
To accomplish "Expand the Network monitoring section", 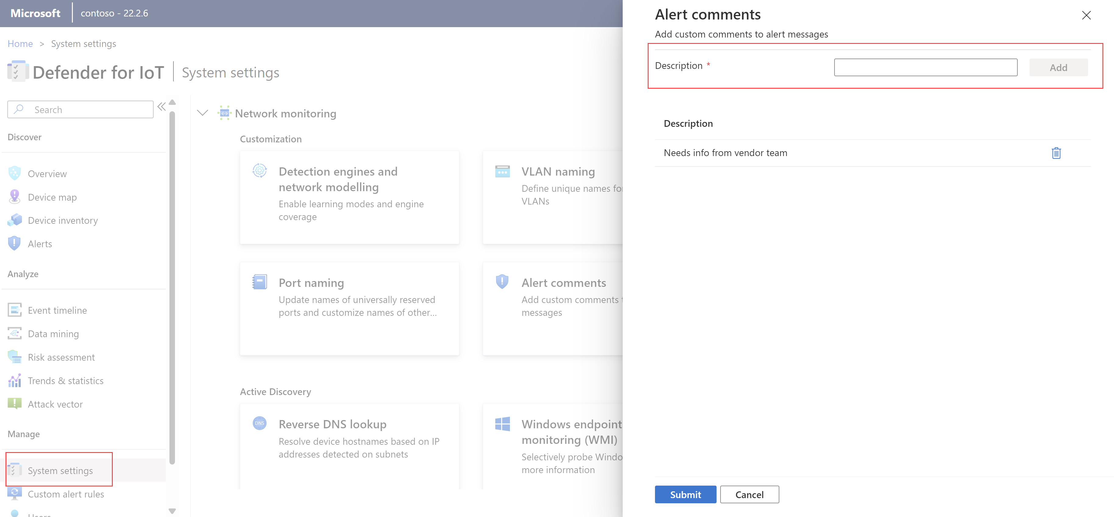I will 202,113.
